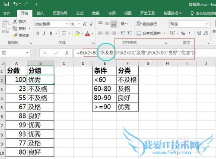Switch to the 数据 ribbon tab
The width and height of the screenshot is (216, 159).
pos(96,13)
